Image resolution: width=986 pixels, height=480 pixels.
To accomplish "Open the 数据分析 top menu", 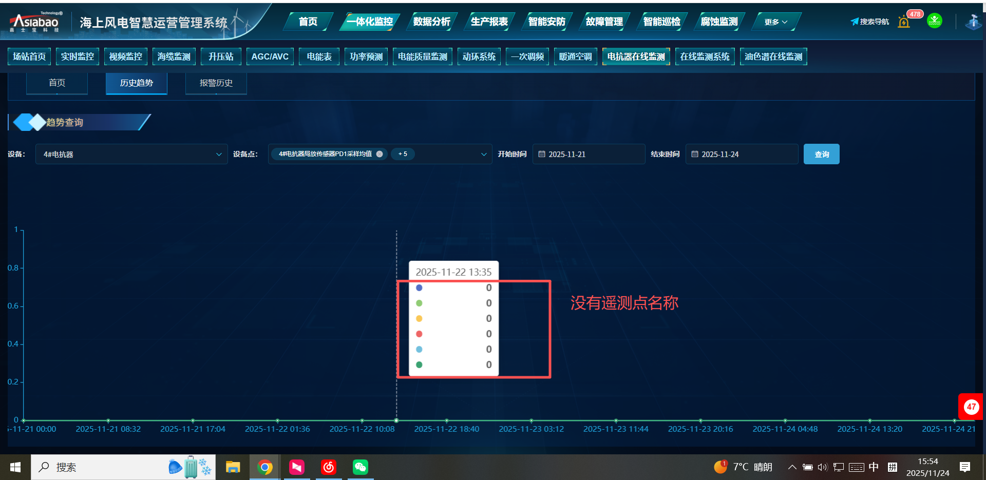I will [x=431, y=22].
